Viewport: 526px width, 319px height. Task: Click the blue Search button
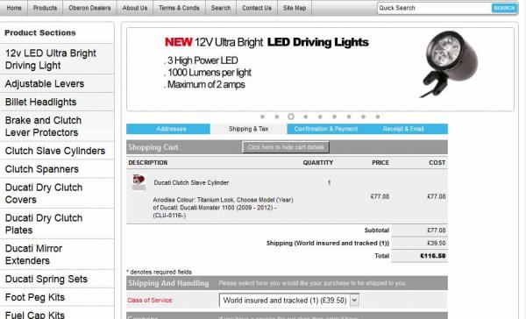click(504, 8)
